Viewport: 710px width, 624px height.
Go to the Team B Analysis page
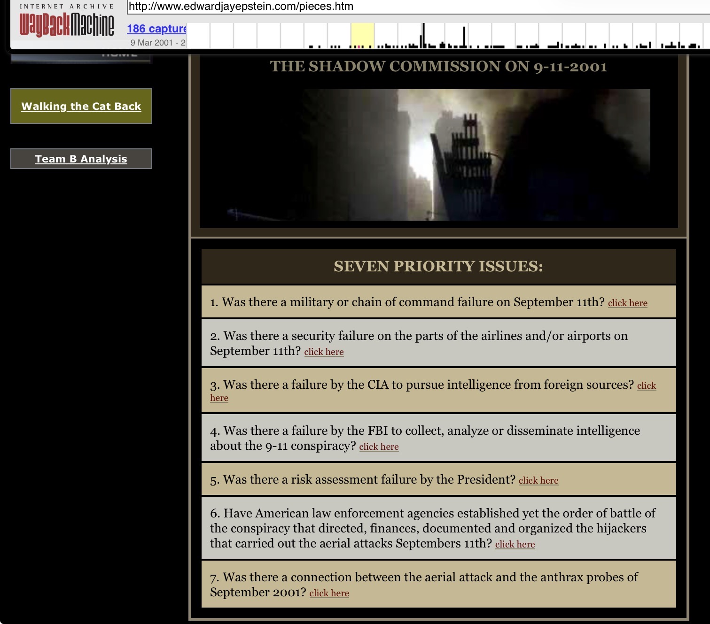(x=81, y=159)
